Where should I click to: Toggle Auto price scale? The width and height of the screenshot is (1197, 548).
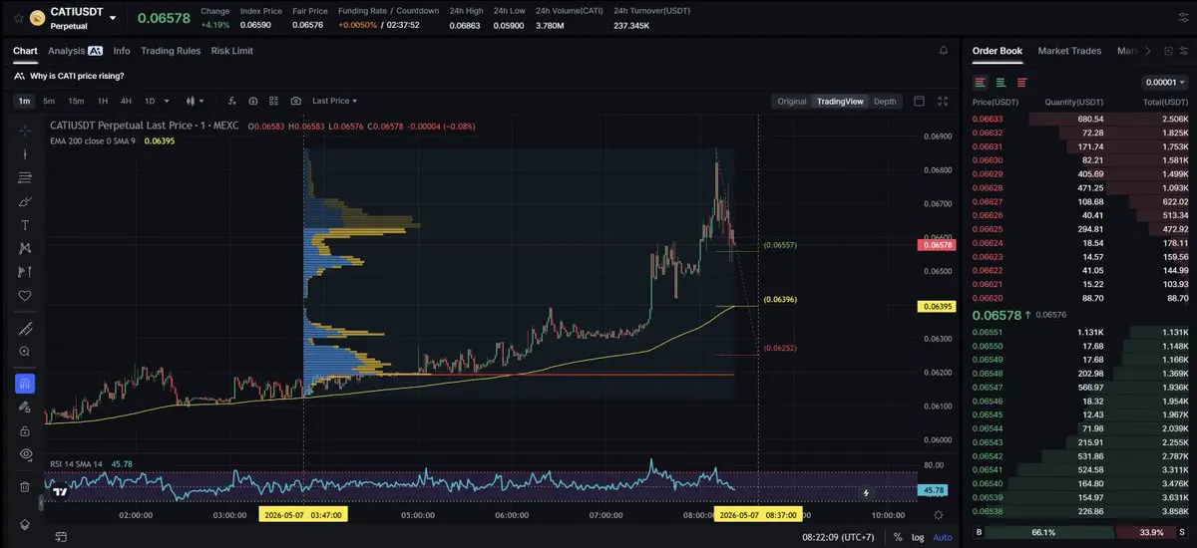[x=942, y=538]
